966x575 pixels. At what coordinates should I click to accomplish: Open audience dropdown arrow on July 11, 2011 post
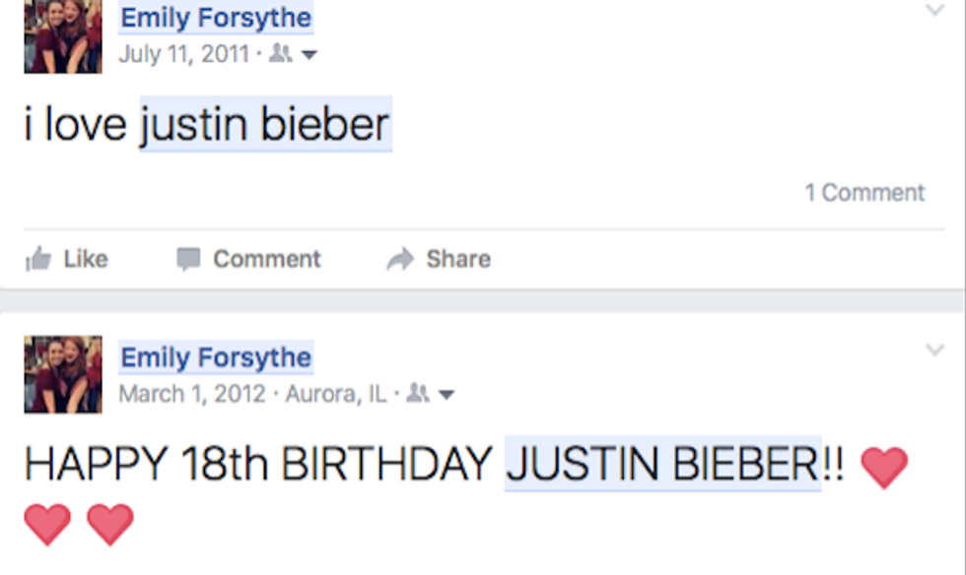click(309, 56)
